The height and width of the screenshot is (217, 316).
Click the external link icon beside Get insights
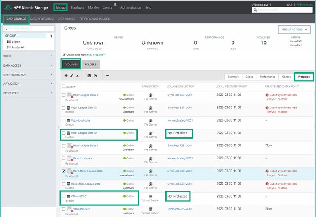64,55
